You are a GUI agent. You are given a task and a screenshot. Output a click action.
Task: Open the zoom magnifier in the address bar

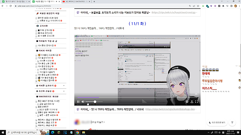point(190,6)
